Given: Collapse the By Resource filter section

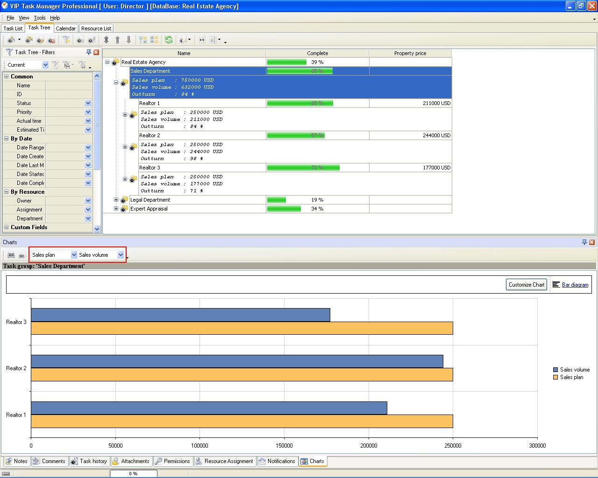Looking at the screenshot, I should 7,192.
